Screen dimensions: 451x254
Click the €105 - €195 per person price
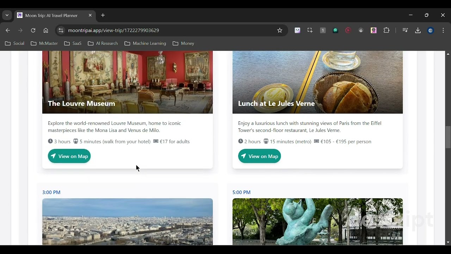point(342,141)
